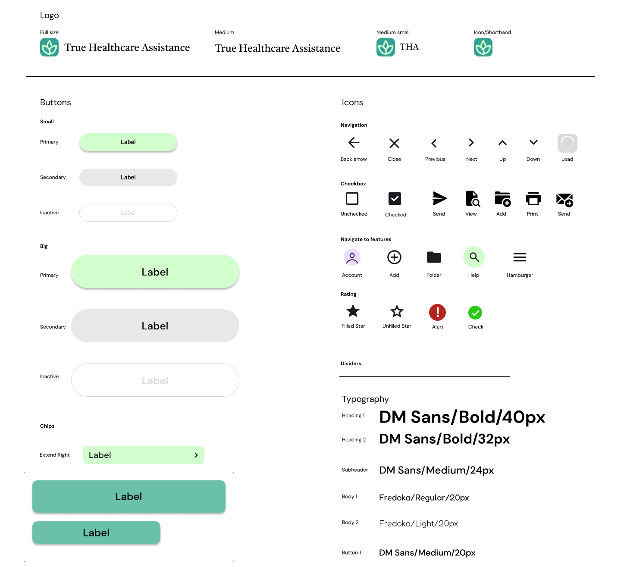621x567 pixels.
Task: Toggle the Unfilled Star rating
Action: [397, 311]
